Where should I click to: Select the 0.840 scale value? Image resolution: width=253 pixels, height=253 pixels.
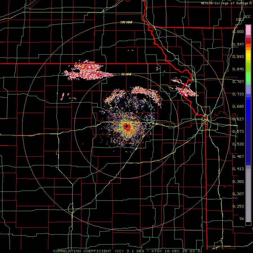click(238, 69)
